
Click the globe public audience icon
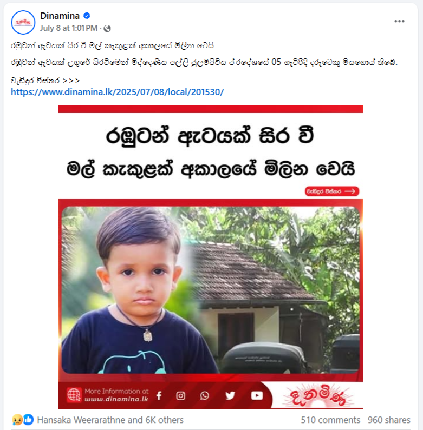(x=107, y=28)
